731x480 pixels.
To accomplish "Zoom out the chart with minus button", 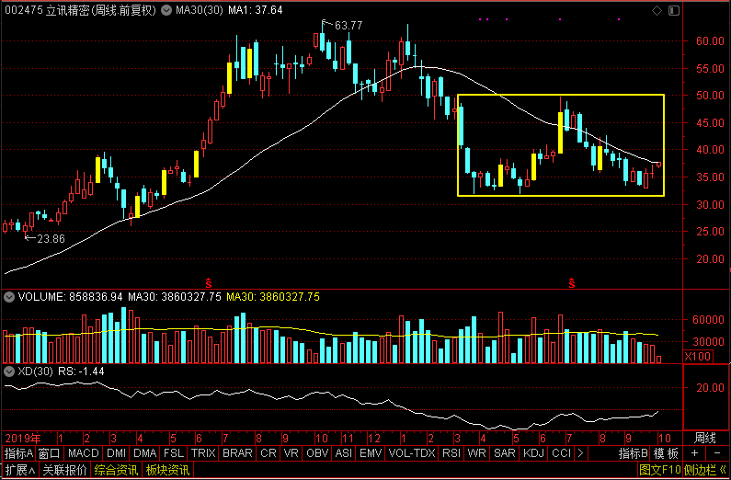I will (x=716, y=453).
